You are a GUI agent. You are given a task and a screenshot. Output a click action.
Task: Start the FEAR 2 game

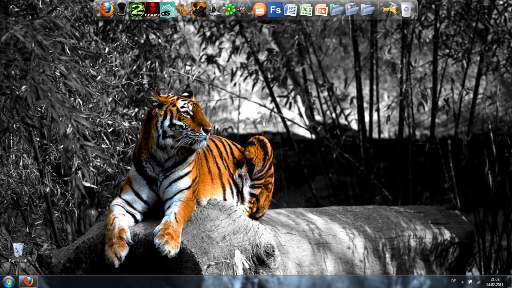152,10
